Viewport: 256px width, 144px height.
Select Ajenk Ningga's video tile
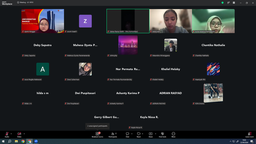coord(43,21)
